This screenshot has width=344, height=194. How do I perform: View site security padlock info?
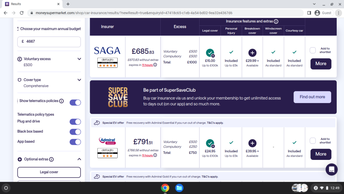[32, 13]
